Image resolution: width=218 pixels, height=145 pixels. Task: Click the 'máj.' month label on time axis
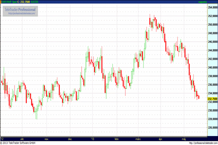click(x=184, y=139)
